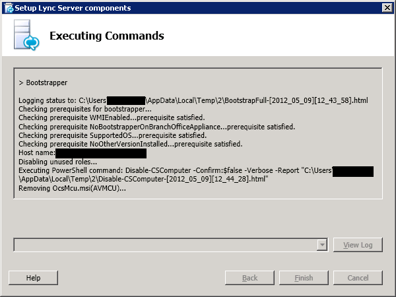Open the Help button
Image resolution: width=396 pixels, height=297 pixels.
pyautogui.click(x=34, y=278)
